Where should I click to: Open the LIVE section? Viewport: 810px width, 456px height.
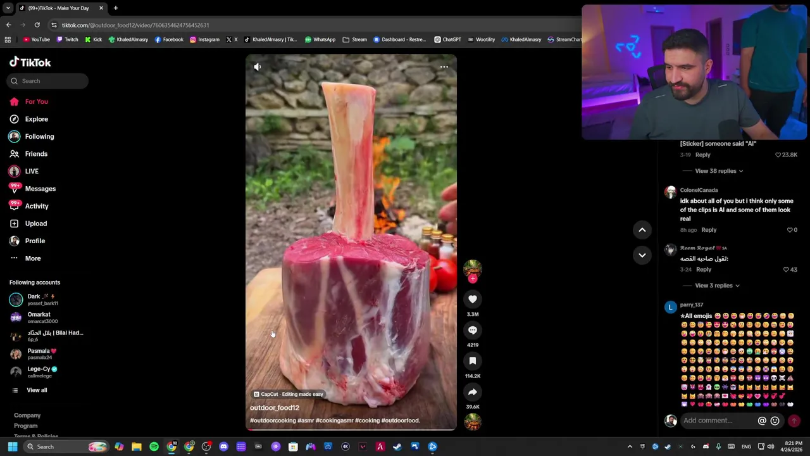[x=24, y=171]
